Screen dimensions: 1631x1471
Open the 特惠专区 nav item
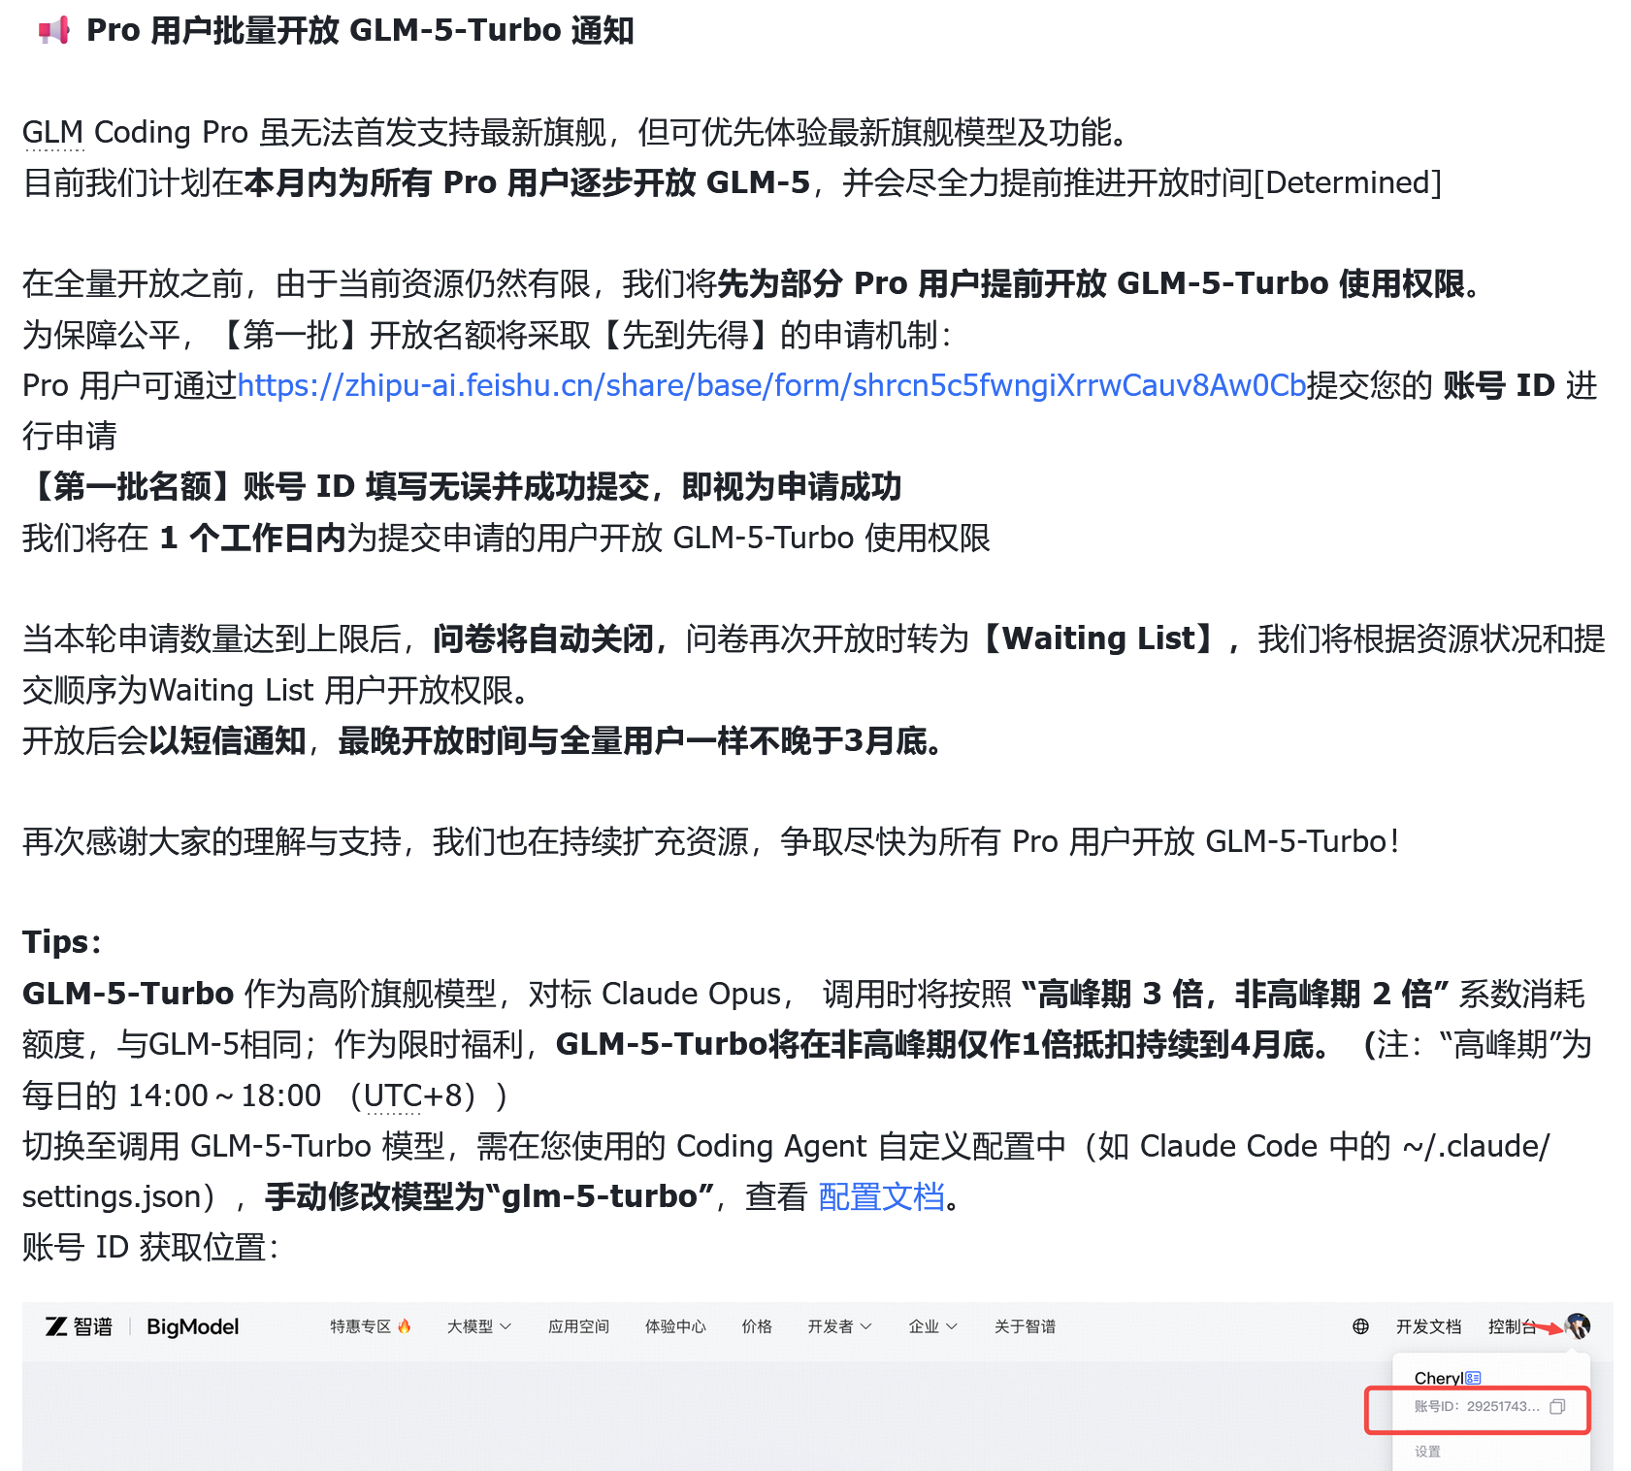[371, 1326]
